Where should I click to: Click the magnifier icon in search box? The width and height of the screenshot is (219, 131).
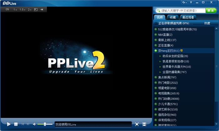coord(158,10)
